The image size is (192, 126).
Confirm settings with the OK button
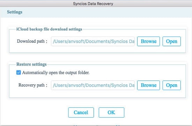tap(111, 112)
